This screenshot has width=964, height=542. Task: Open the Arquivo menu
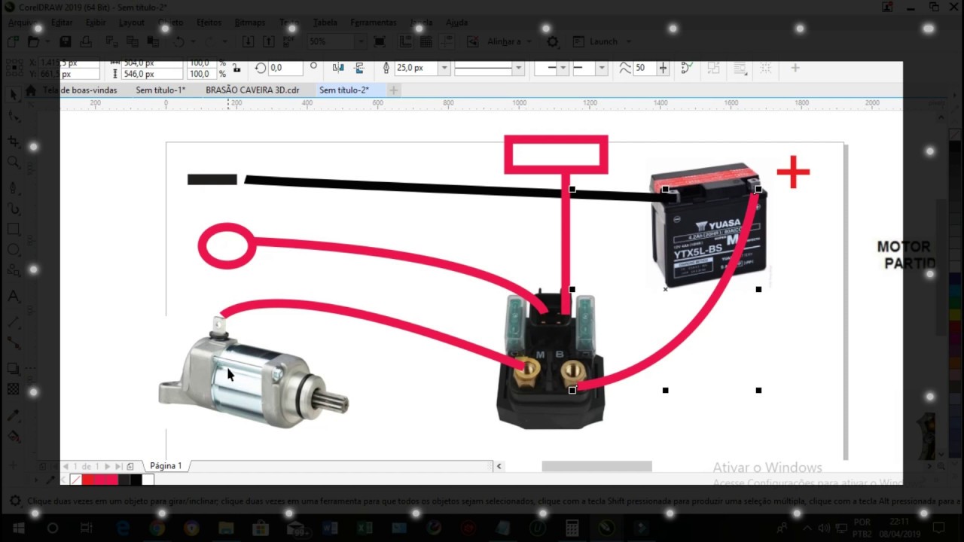pyautogui.click(x=21, y=23)
